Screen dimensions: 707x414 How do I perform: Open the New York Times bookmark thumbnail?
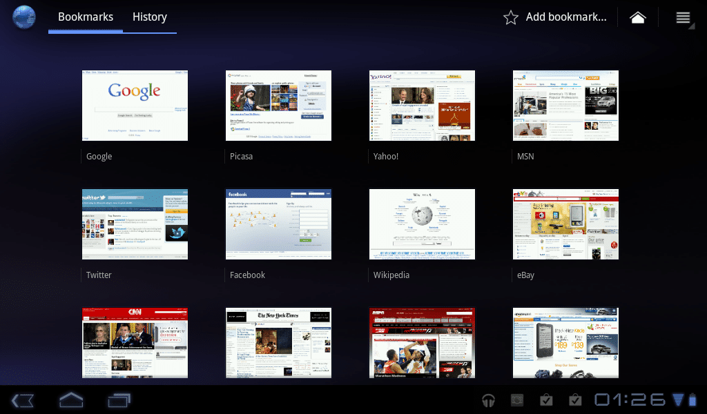coord(278,343)
